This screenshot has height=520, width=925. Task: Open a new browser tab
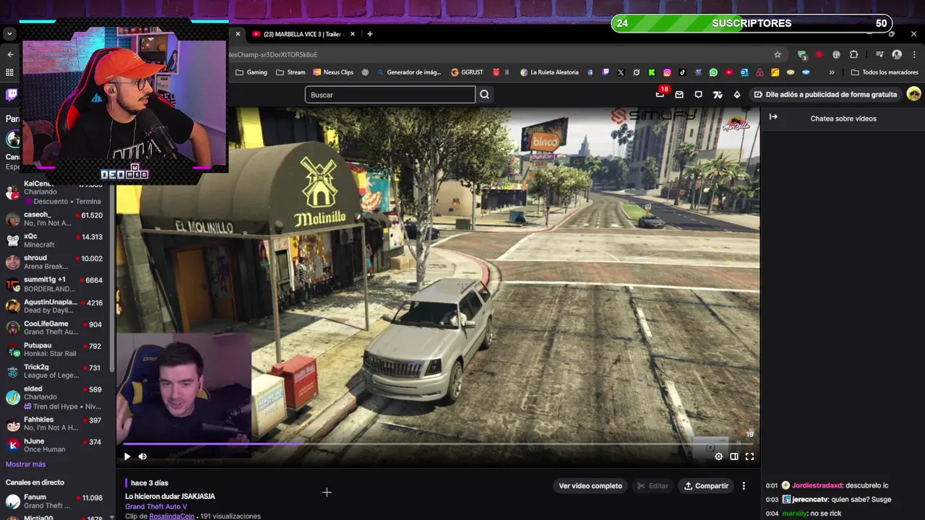click(x=369, y=34)
